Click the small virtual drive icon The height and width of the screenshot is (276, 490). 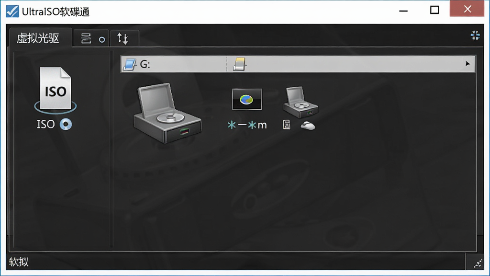tap(301, 103)
